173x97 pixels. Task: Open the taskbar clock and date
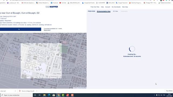coord(169,95)
